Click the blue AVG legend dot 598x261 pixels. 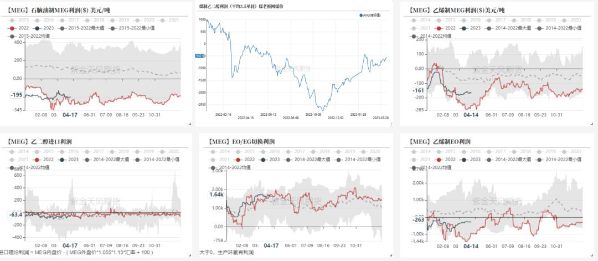pyautogui.click(x=361, y=16)
